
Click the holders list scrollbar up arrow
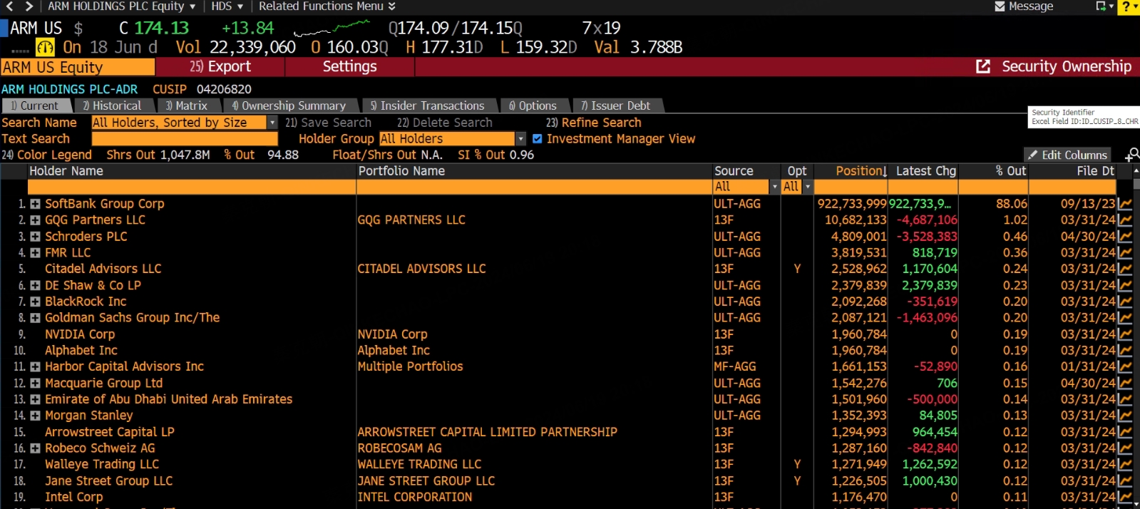1136,171
